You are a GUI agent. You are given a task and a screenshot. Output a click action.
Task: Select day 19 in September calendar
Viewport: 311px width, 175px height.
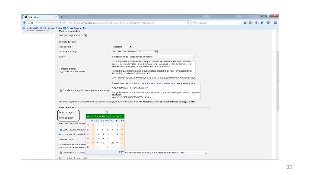tap(102, 139)
